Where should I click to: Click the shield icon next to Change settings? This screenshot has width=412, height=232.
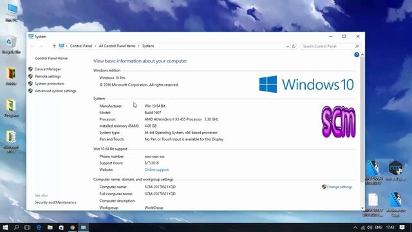324,187
